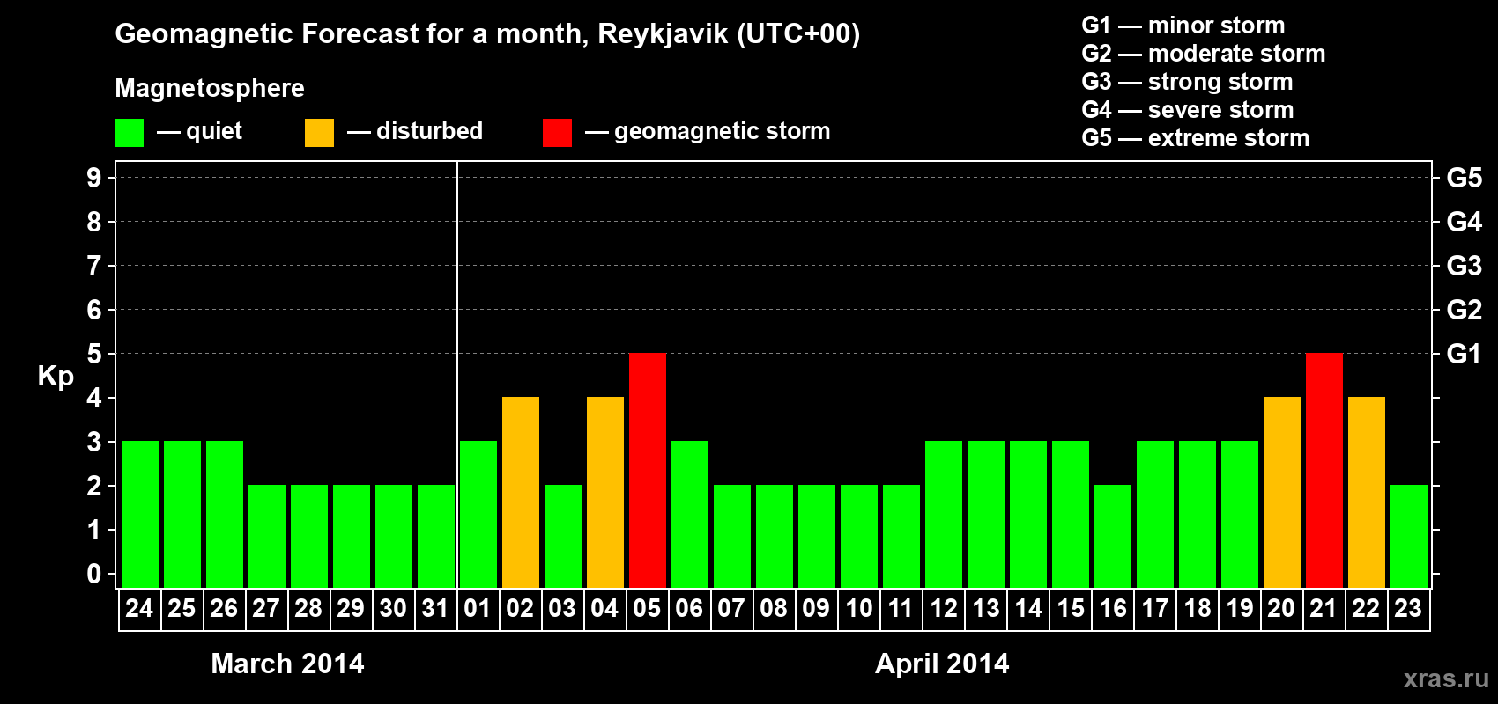Select the green bar for March 24
Image resolution: width=1498 pixels, height=704 pixels.
[140, 514]
